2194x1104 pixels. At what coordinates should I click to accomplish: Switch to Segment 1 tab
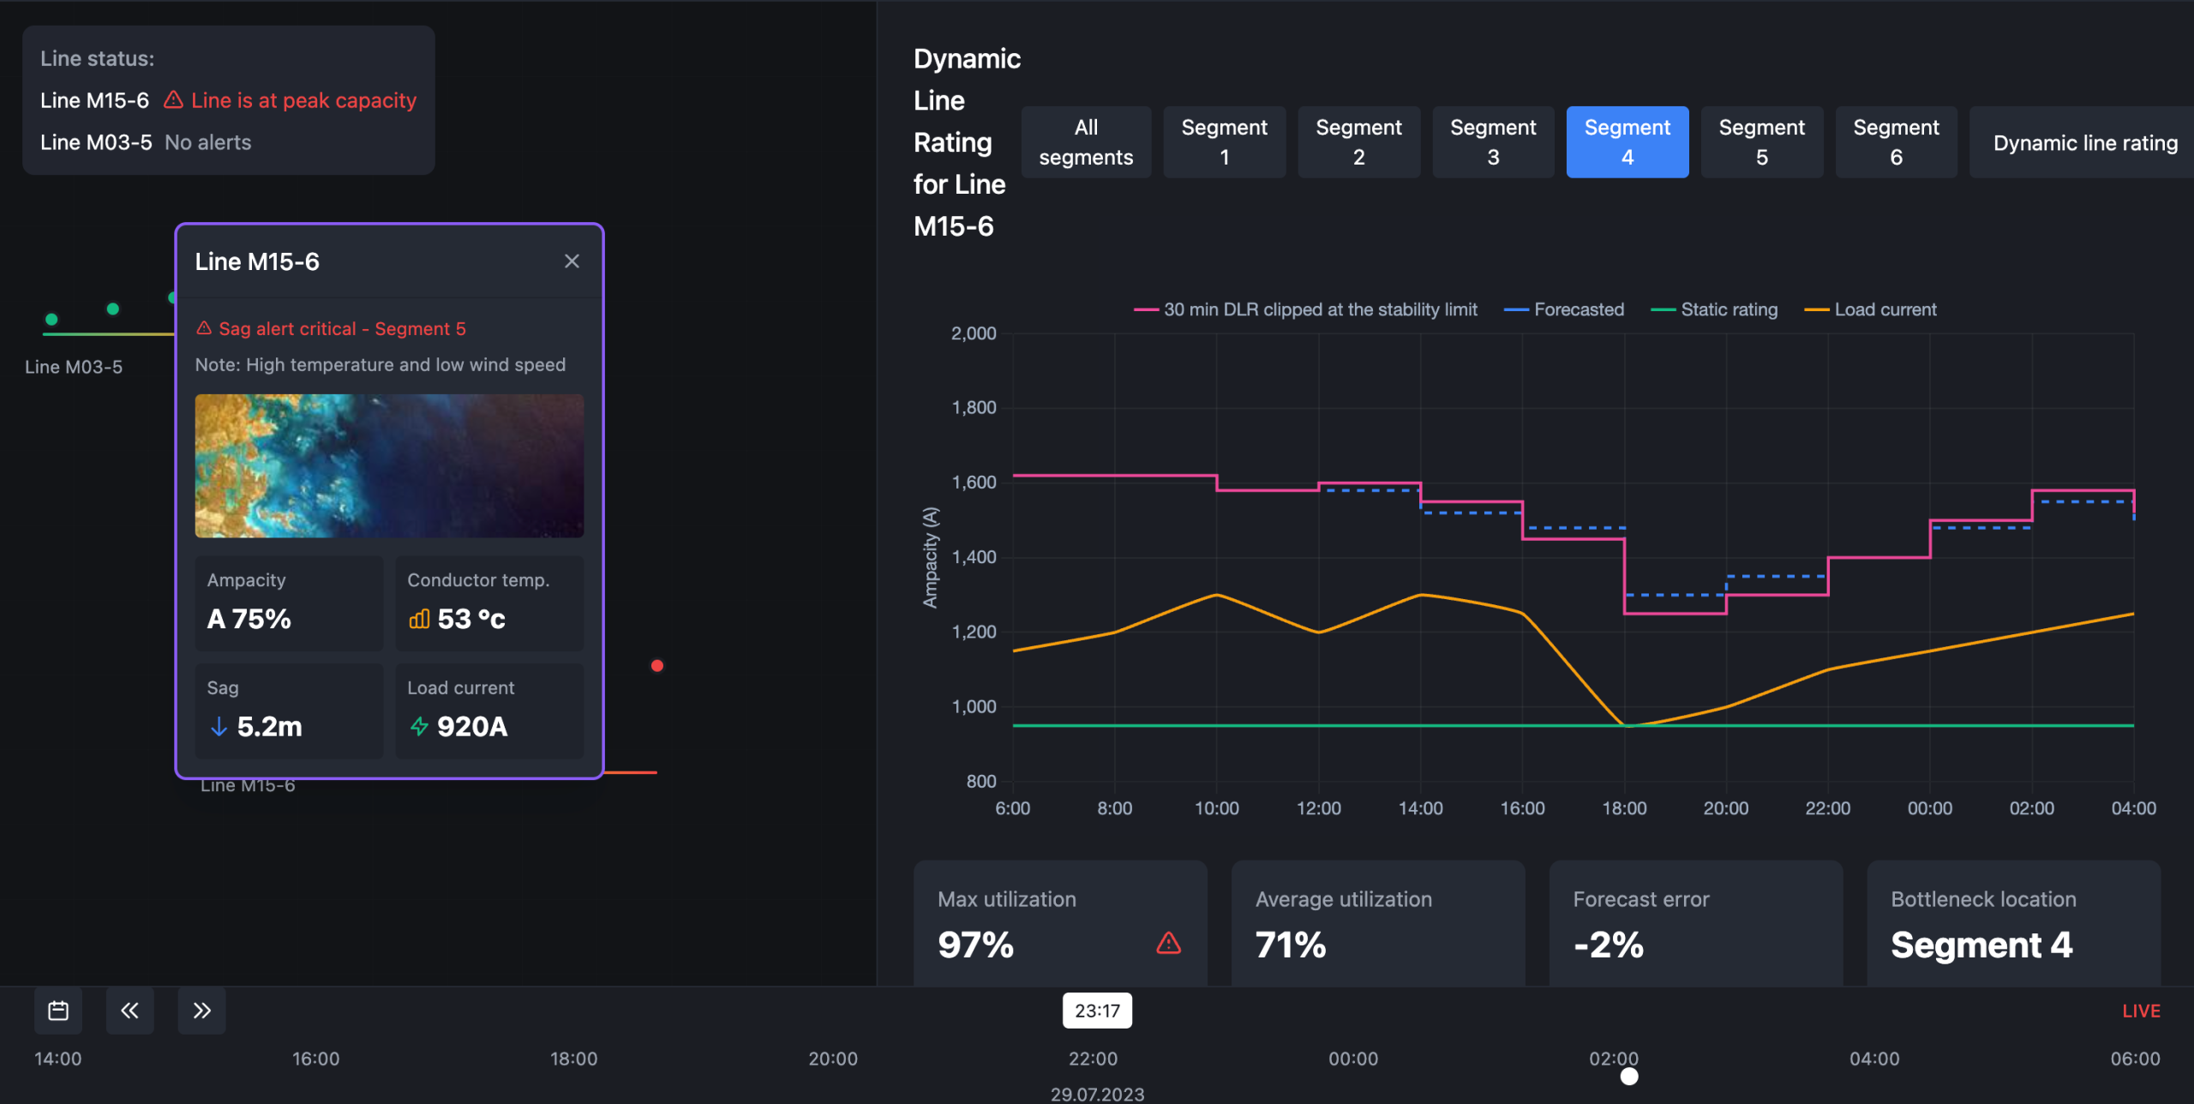[1224, 142]
